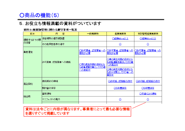Open 縦横60cm以上 link under 特別管理産業廃棄物 column
The height and width of the screenshot is (131, 185).
[x=148, y=38]
